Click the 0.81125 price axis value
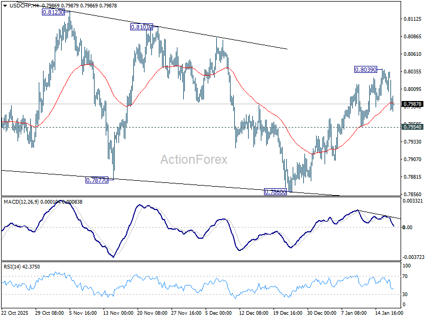425x319 pixels. (x=413, y=19)
